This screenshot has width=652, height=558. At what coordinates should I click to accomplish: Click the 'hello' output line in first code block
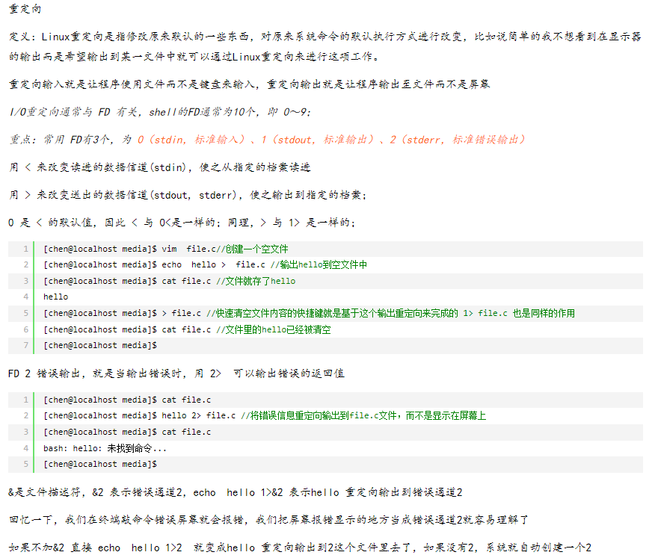click(55, 297)
